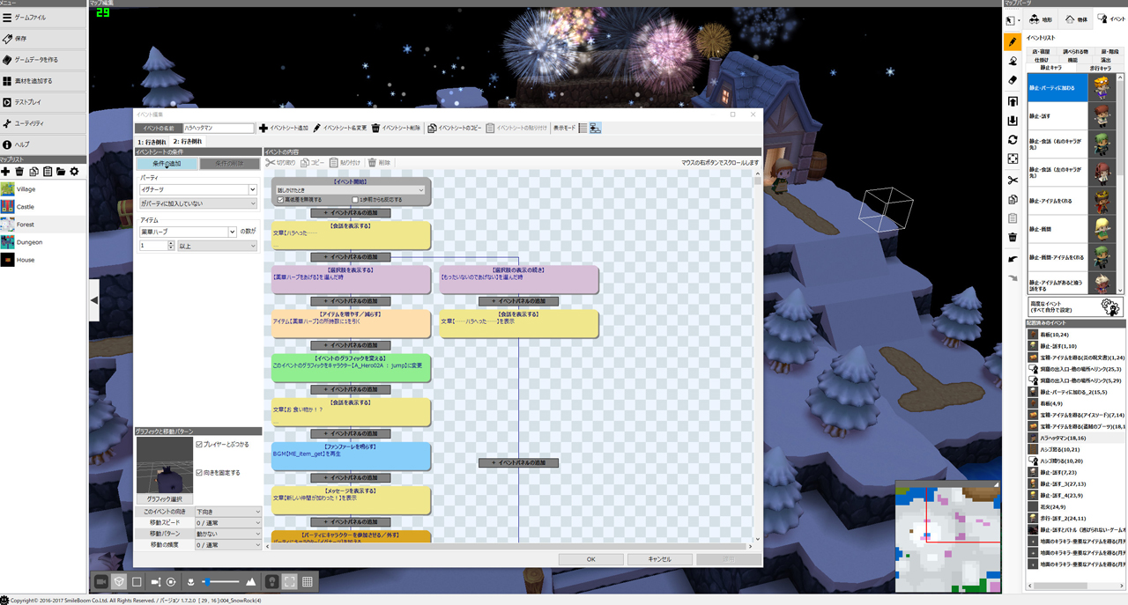Image resolution: width=1128 pixels, height=605 pixels.
Task: Select the pencil placement tool in map parts
Action: (1013, 41)
